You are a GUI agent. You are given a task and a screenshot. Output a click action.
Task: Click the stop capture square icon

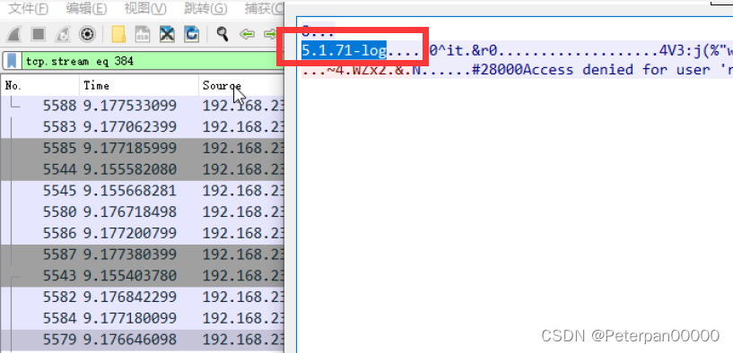coord(38,34)
